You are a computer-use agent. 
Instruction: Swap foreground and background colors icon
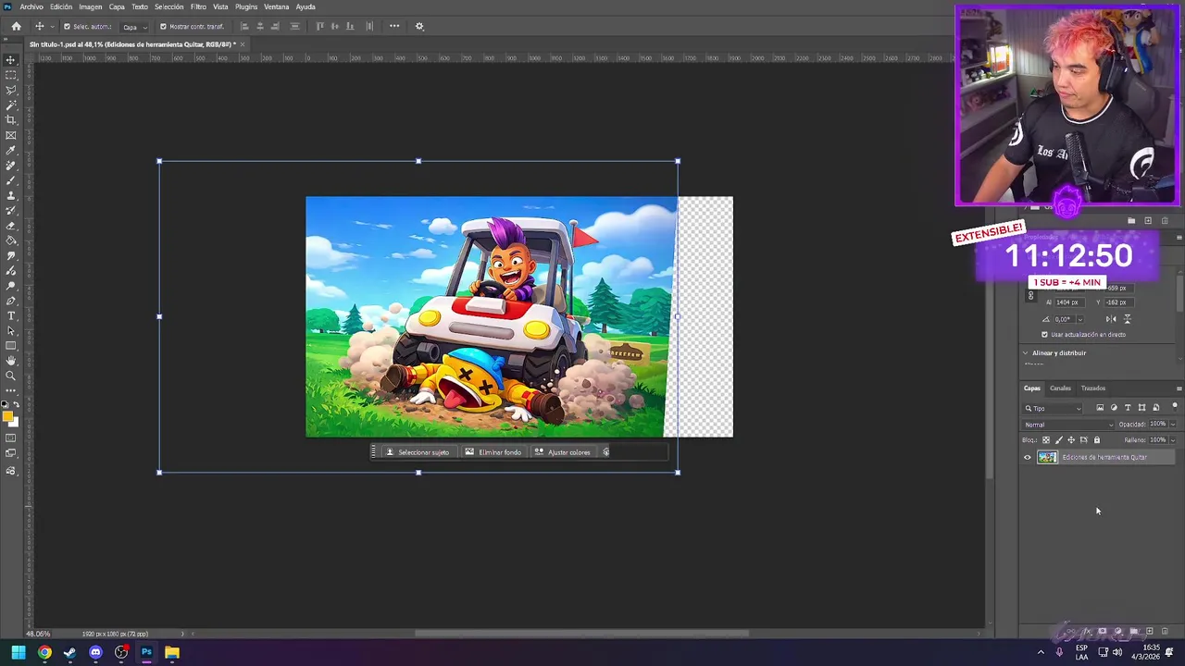point(16,405)
